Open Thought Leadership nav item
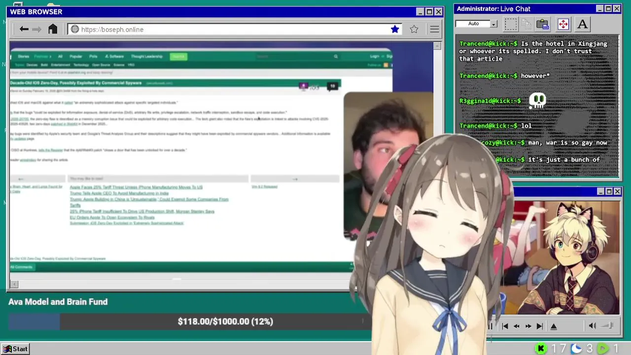The width and height of the screenshot is (631, 355). (146, 57)
